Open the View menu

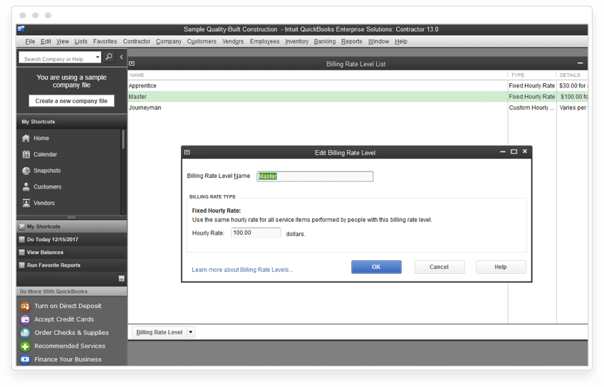tap(63, 41)
